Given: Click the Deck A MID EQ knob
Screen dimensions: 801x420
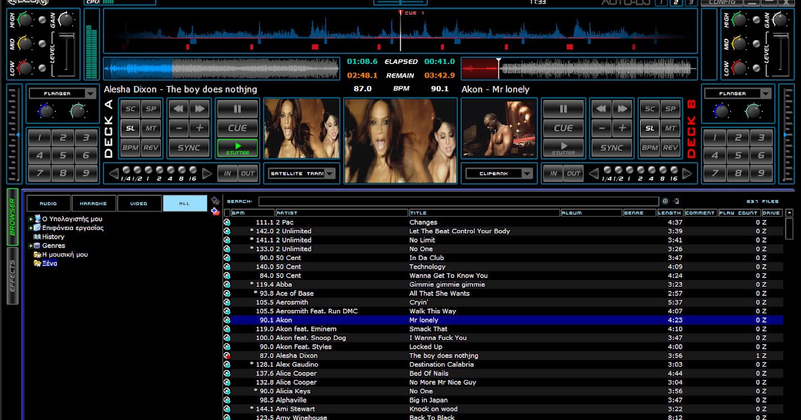Looking at the screenshot, I should [x=25, y=44].
